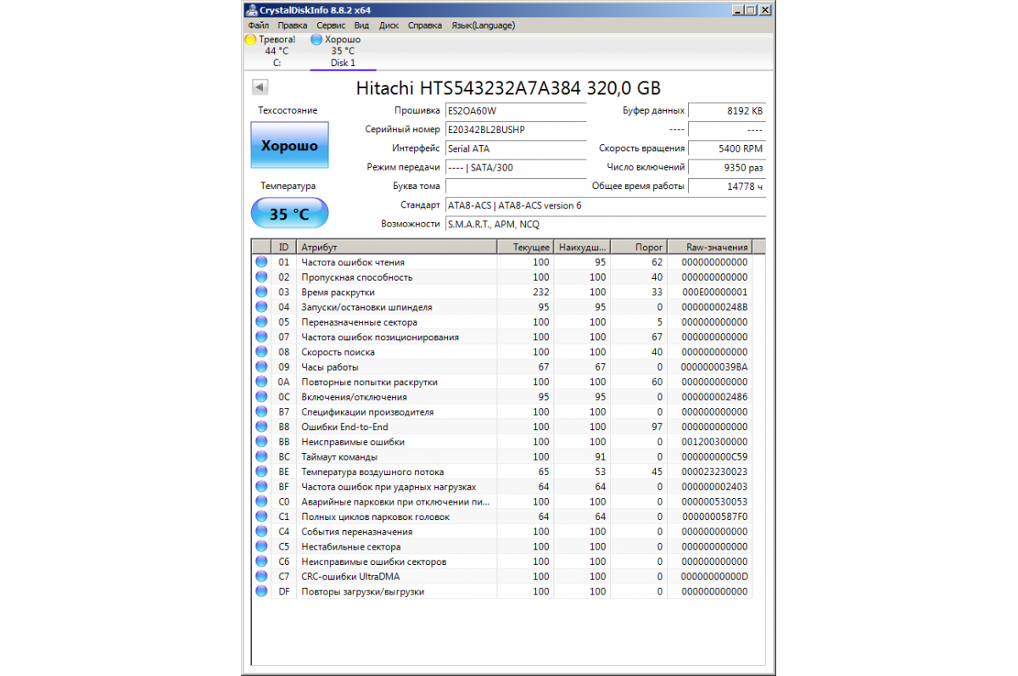
Task: Click the Возможности field S.M.A.R.T., APM, NCQ
Action: coord(604,224)
